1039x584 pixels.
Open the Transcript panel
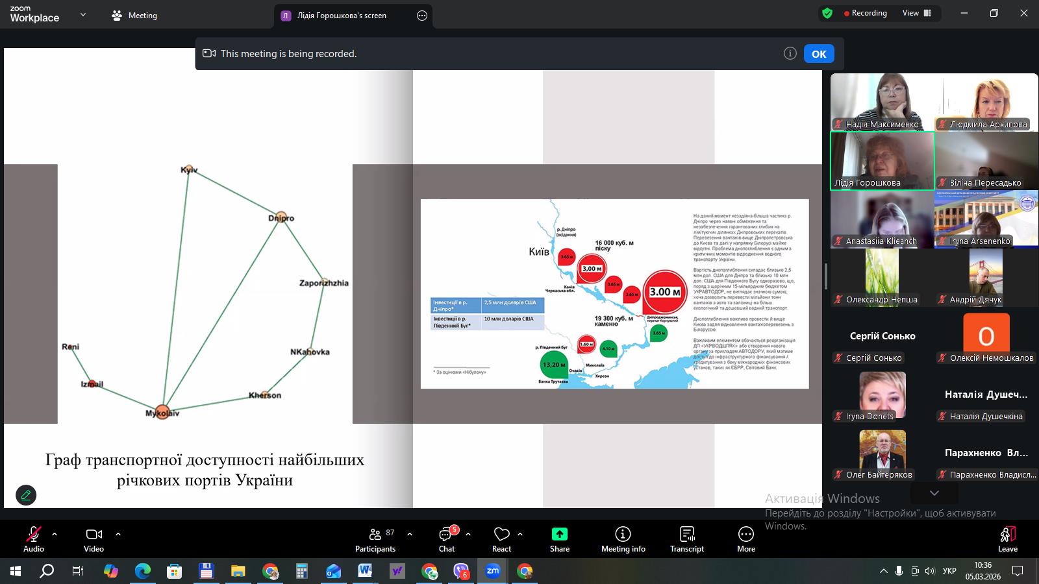click(686, 539)
